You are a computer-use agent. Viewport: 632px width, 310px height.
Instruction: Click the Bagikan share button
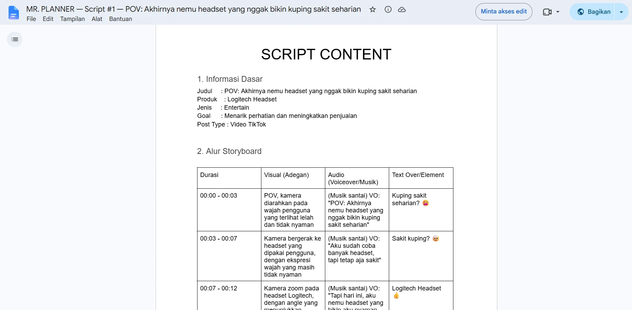(592, 12)
